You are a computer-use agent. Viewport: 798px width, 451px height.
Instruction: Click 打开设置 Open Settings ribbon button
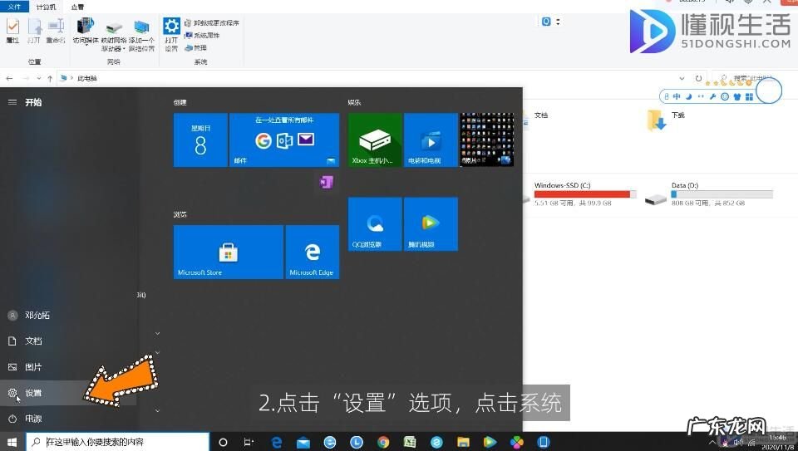171,34
